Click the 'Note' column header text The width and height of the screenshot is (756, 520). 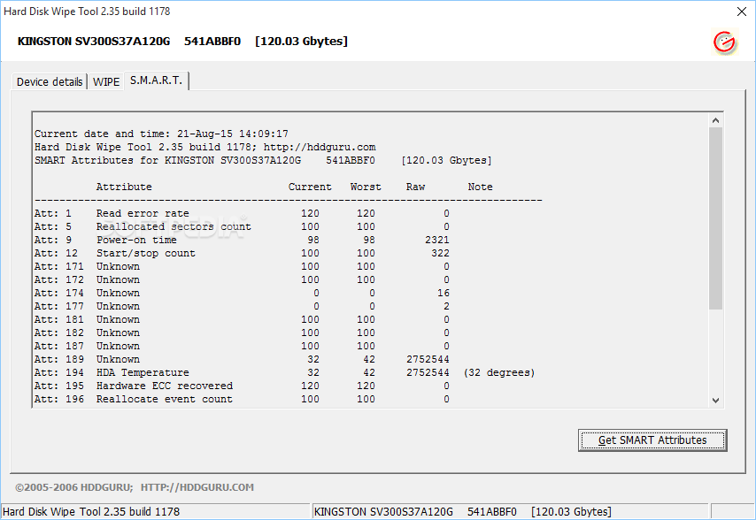480,187
